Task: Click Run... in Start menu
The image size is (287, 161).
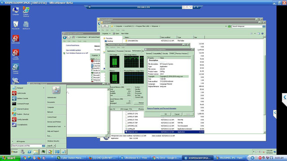Action: pyautogui.click(x=49, y=136)
